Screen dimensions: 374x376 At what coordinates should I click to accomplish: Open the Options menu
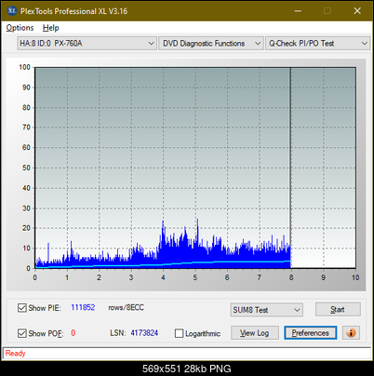click(20, 28)
